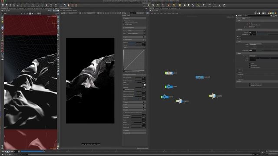Click the render view image of the cloth
Viewport: 278px width, 156px height.
[x=90, y=81]
